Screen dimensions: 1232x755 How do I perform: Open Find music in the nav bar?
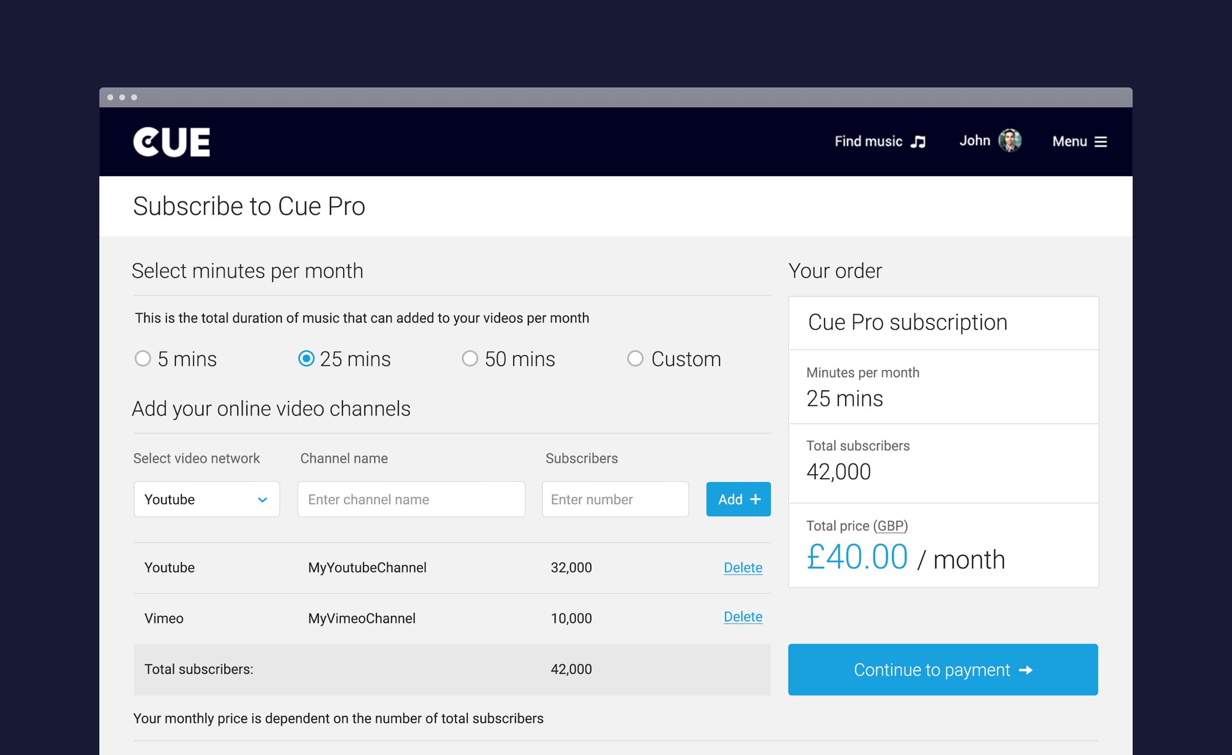click(x=868, y=142)
